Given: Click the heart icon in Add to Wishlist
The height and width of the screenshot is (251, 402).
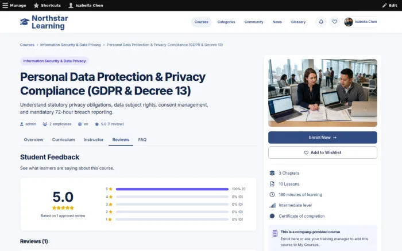Looking at the screenshot, I should 306,152.
